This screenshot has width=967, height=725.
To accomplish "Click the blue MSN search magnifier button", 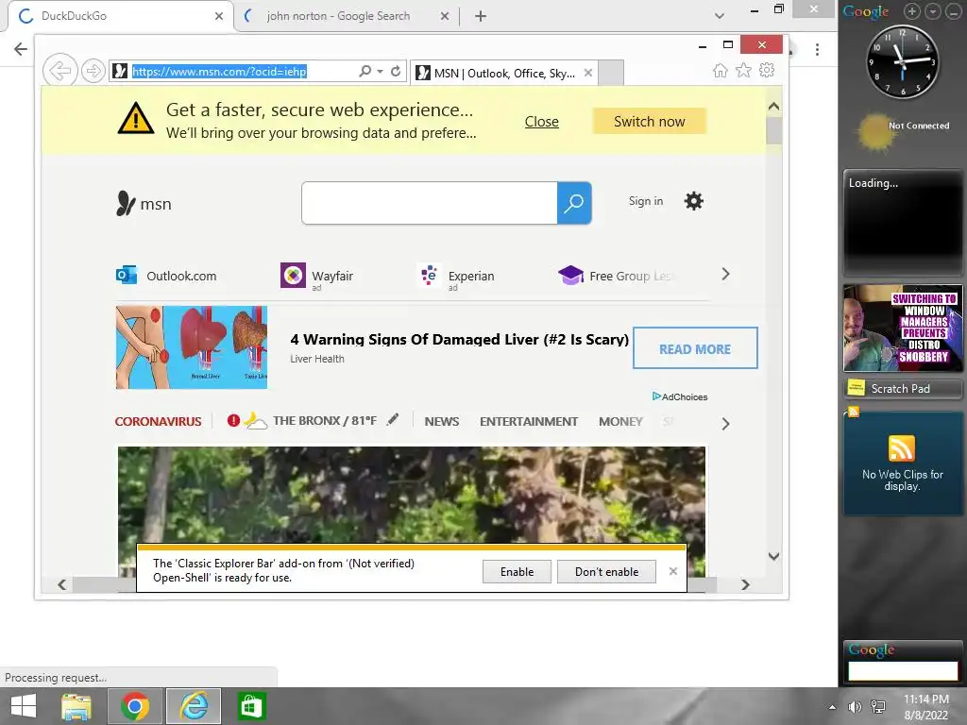I will (x=574, y=203).
